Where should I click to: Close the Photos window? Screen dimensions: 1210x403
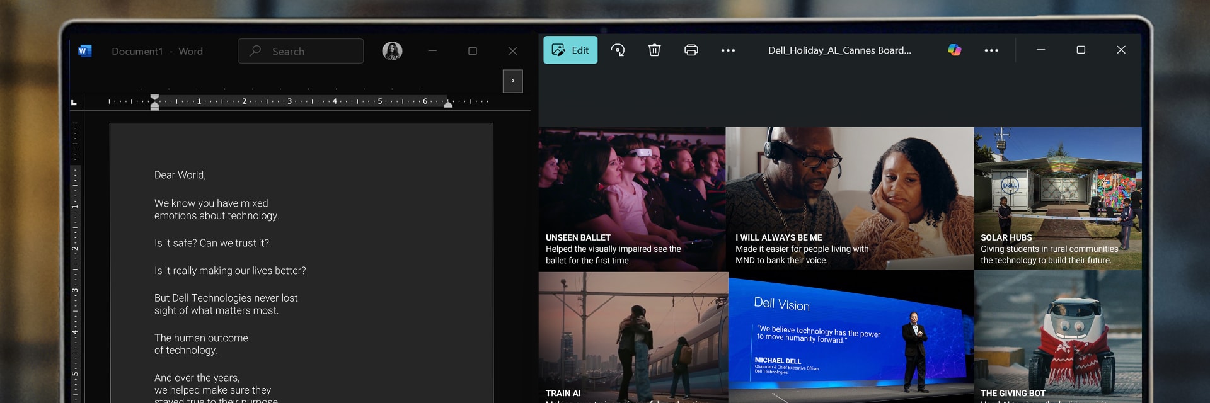(x=1121, y=50)
